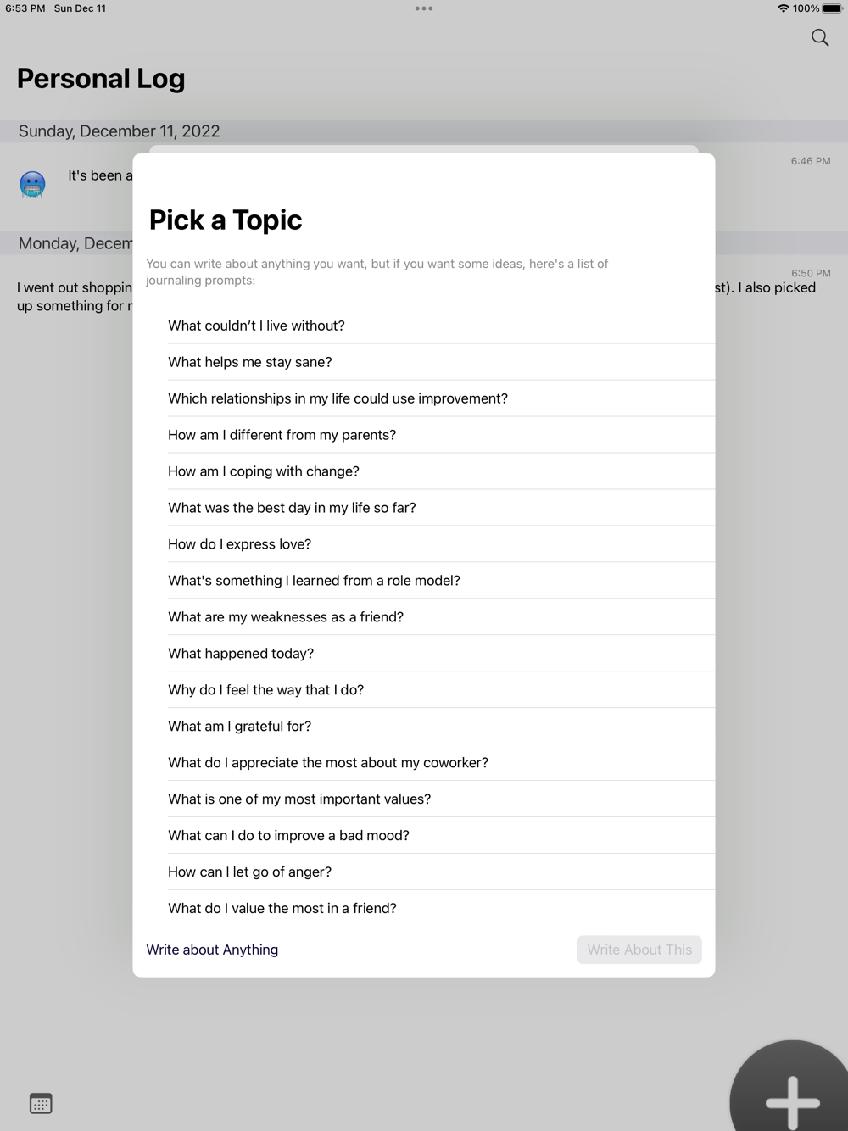
Task: Pick "What am I grateful for?" topic
Action: click(x=240, y=727)
